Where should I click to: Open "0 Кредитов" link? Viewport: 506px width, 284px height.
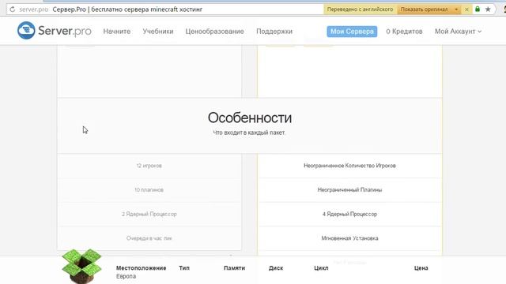(404, 32)
